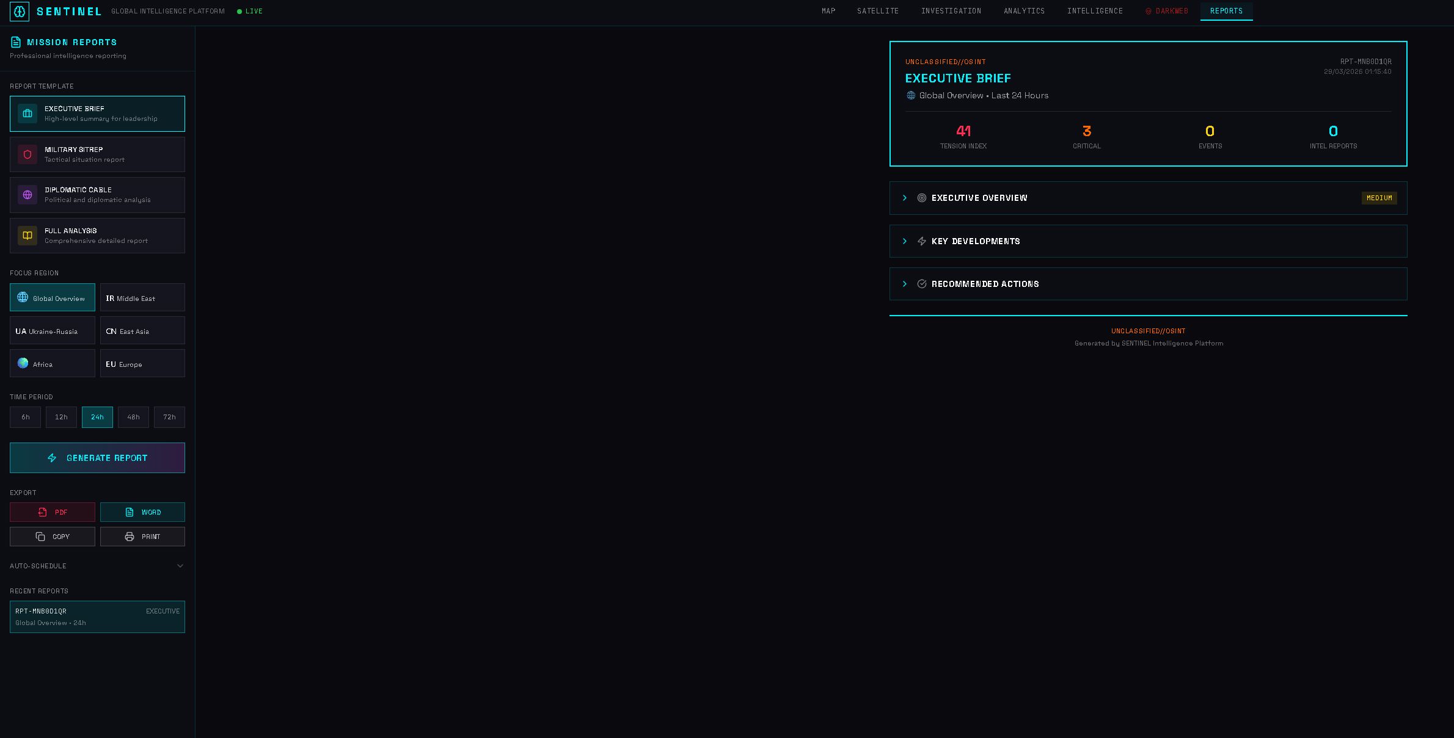Click the SENTINEL title text
This screenshot has width=1454, height=738.
click(69, 12)
